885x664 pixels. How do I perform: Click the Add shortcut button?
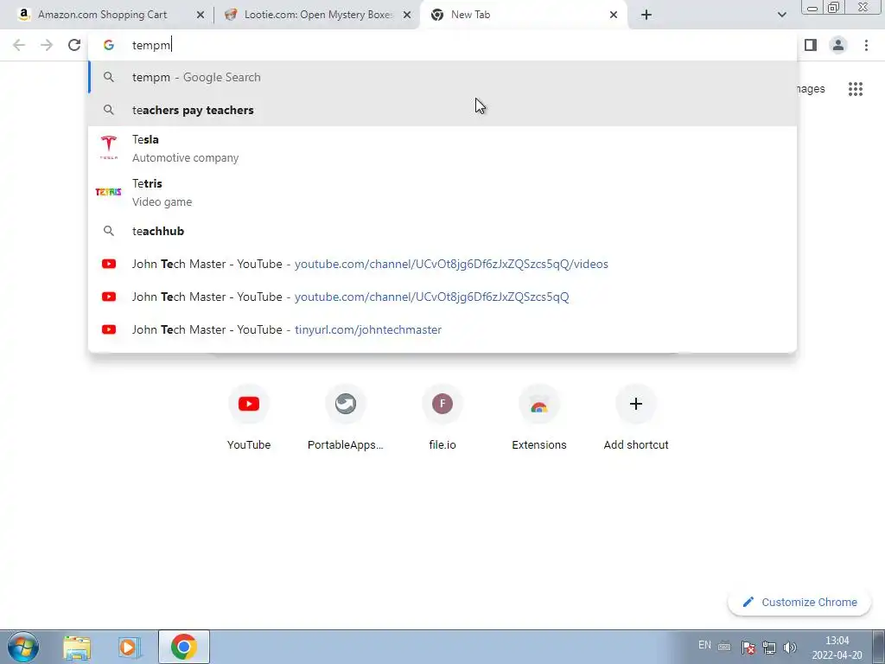pyautogui.click(x=636, y=418)
